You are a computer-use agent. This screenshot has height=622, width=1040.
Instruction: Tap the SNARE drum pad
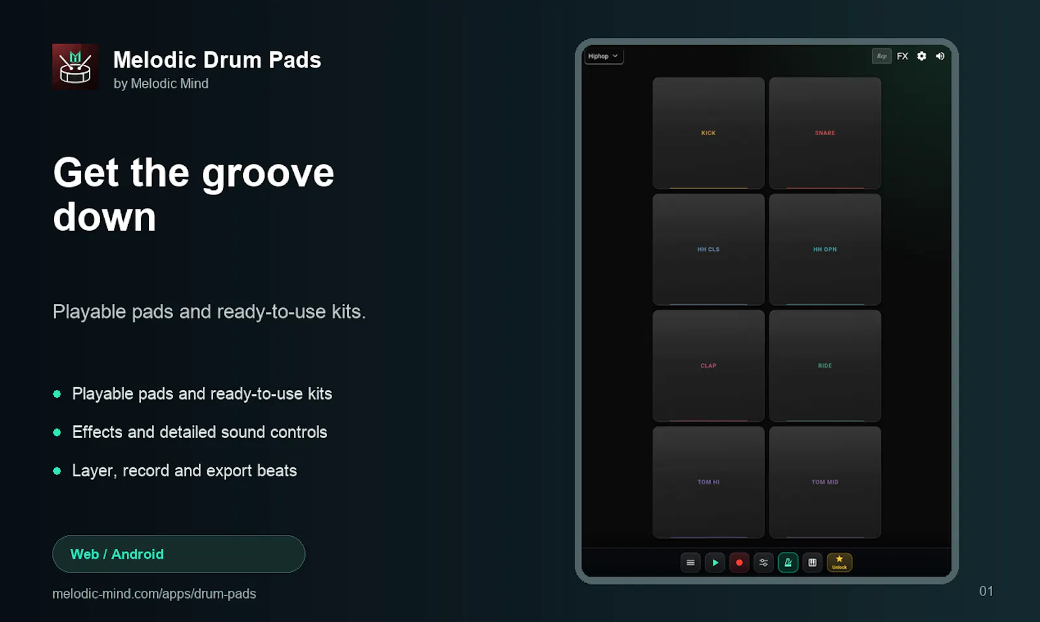click(x=825, y=133)
